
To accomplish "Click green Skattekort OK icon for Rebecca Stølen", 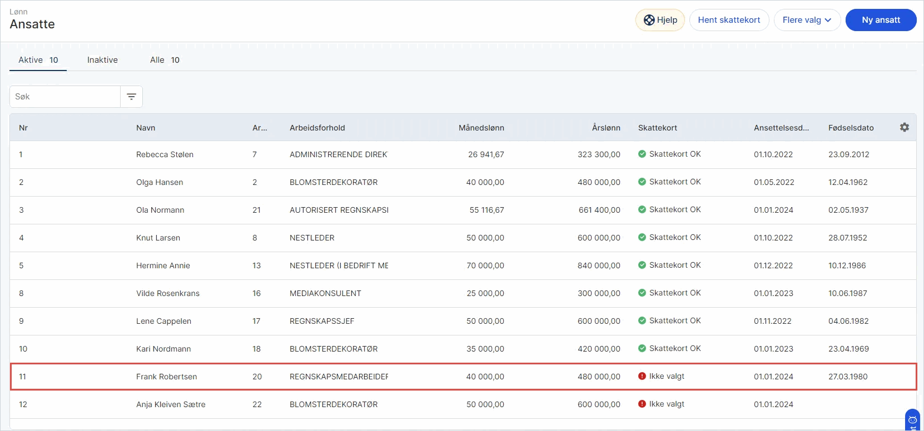I will [x=642, y=154].
